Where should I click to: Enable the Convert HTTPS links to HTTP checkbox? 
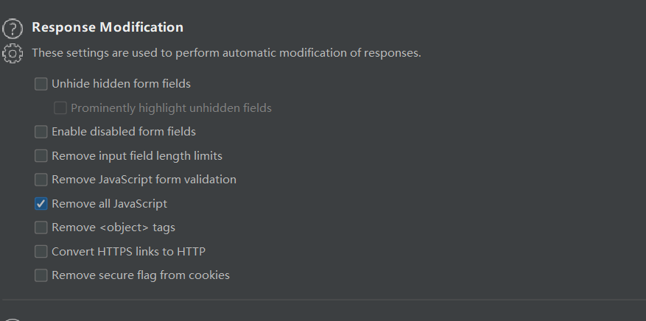tap(41, 252)
